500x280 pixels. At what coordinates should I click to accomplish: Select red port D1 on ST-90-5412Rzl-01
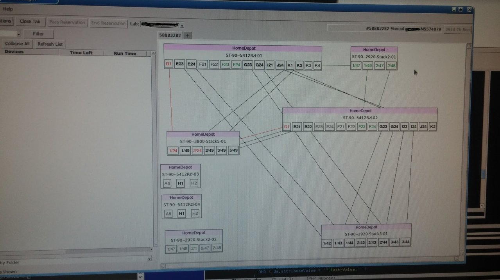tap(168, 64)
